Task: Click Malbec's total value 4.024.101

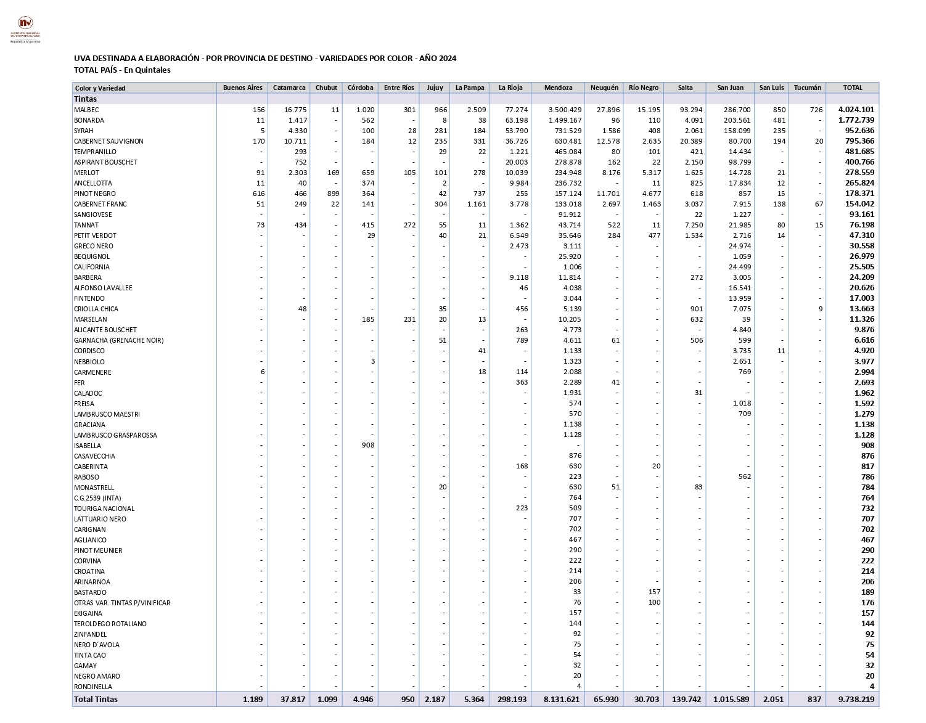Action: 856,110
